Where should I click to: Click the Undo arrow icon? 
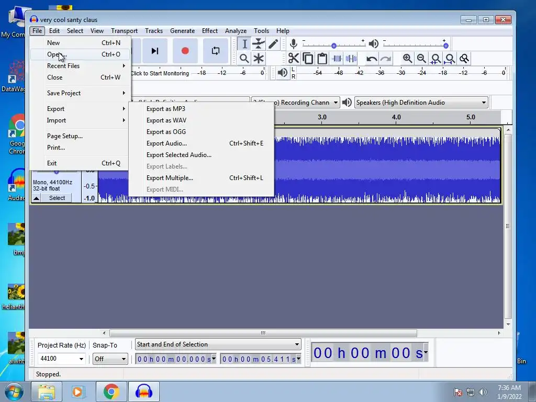coord(372,59)
